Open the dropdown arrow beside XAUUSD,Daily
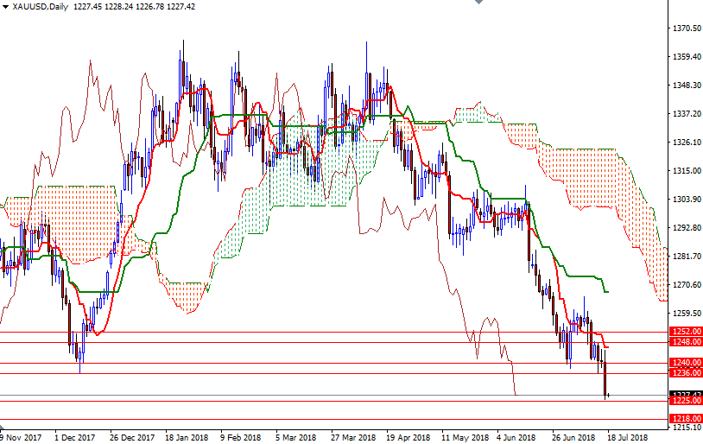The width and height of the screenshot is (703, 444). click(x=6, y=6)
